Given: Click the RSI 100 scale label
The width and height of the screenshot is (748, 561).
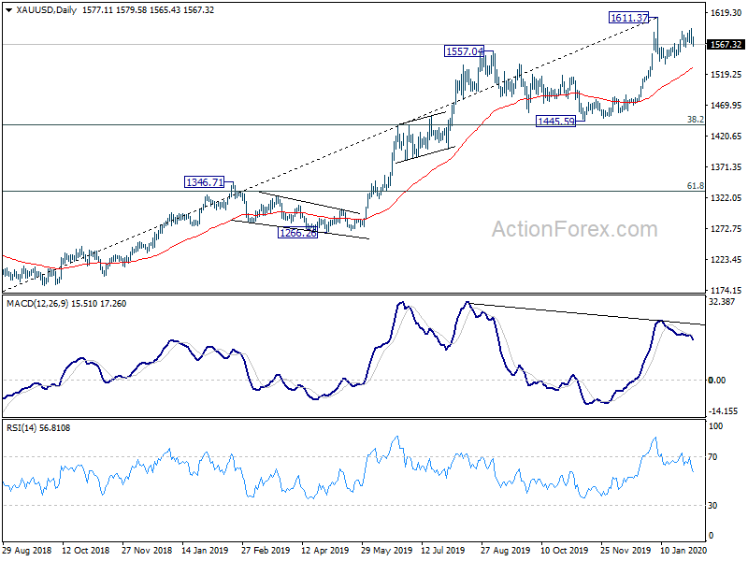Looking at the screenshot, I should 715,426.
